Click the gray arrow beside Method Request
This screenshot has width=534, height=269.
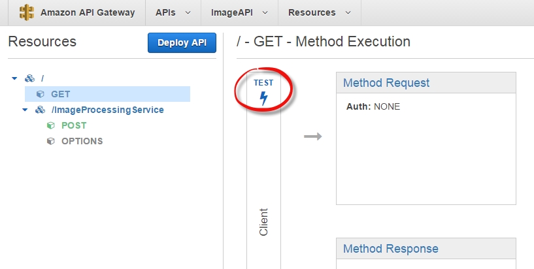[313, 136]
